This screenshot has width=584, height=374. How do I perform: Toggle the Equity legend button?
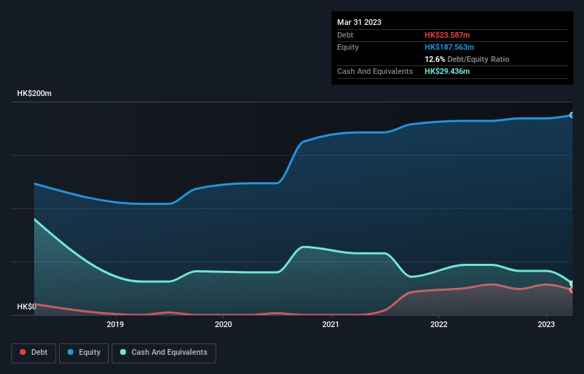click(x=84, y=353)
